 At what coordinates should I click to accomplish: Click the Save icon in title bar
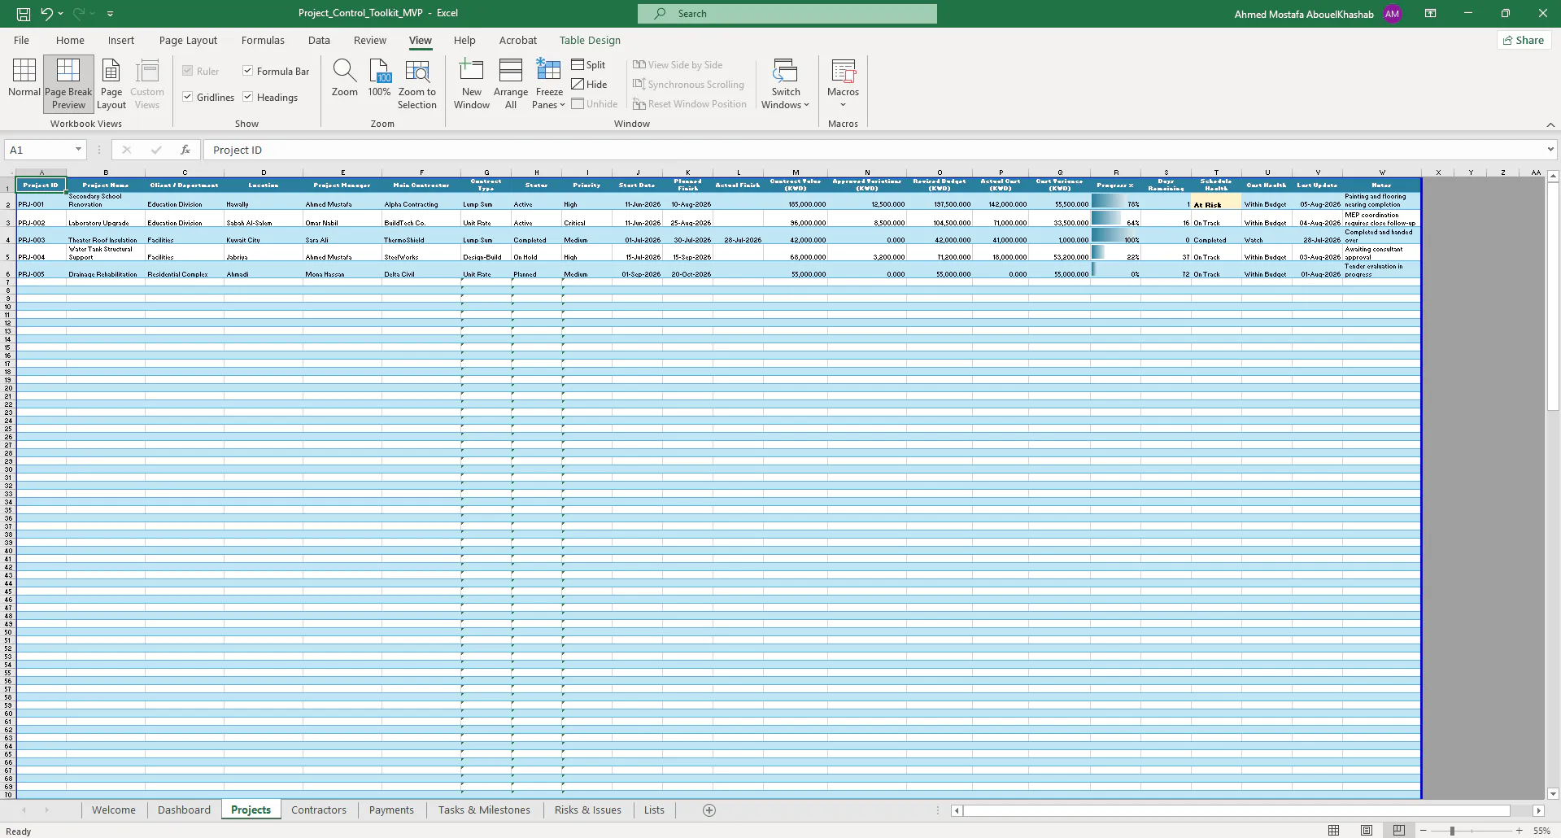click(x=24, y=14)
